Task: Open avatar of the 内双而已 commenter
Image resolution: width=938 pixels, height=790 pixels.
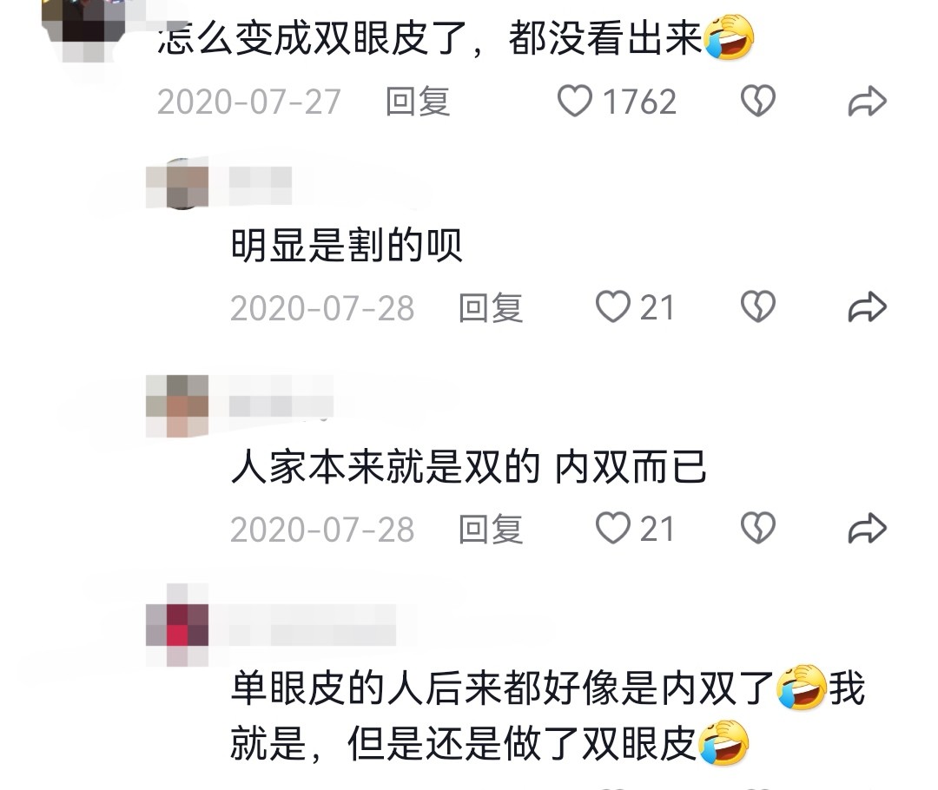Action: pyautogui.click(x=178, y=406)
